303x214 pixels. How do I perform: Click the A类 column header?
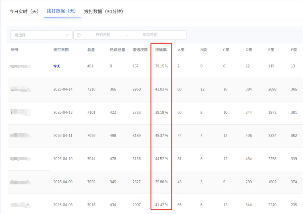coord(181,49)
